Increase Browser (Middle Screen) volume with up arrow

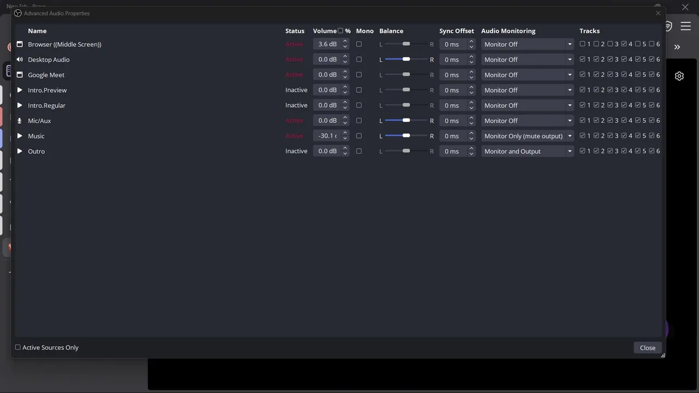pyautogui.click(x=345, y=41)
